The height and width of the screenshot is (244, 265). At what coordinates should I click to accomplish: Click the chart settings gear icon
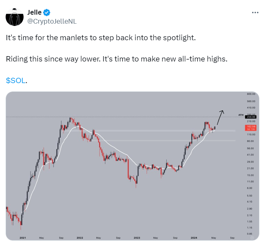point(252,238)
